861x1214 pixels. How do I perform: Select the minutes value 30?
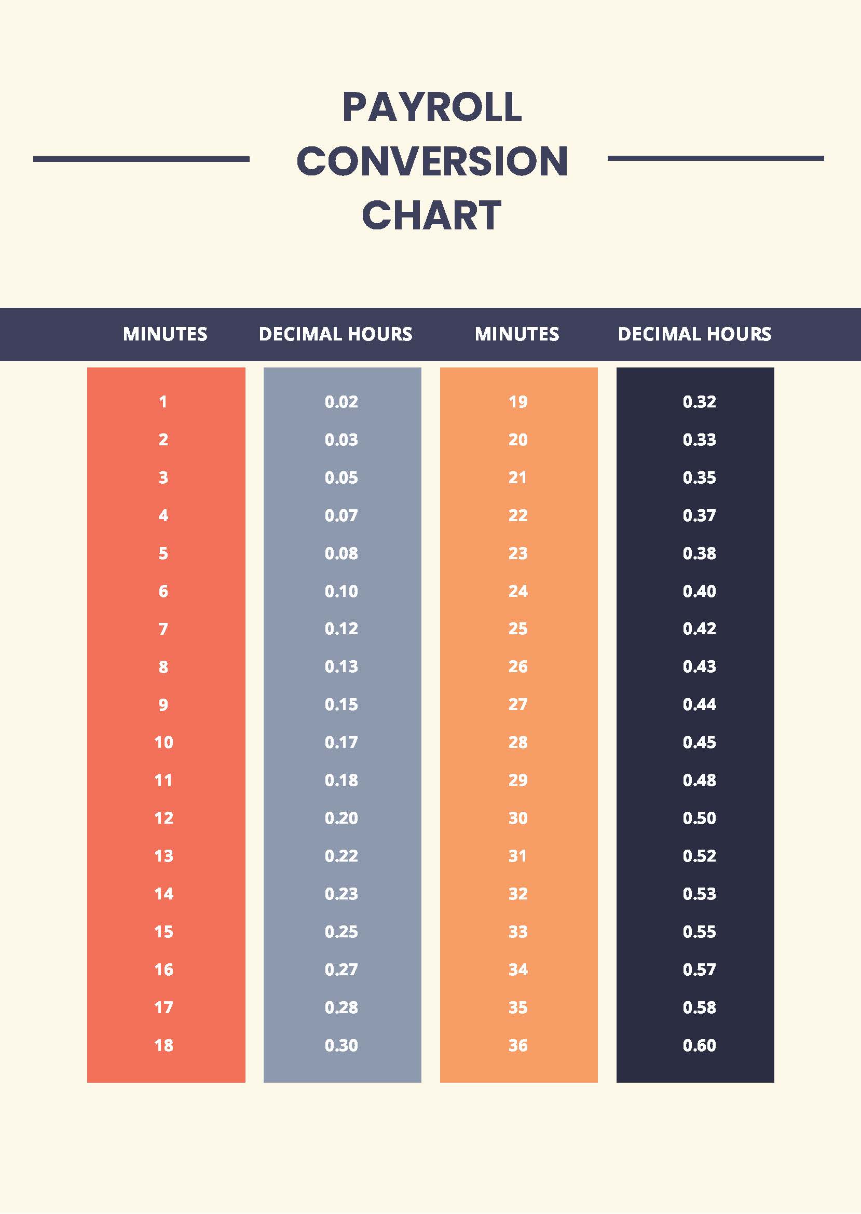click(518, 818)
